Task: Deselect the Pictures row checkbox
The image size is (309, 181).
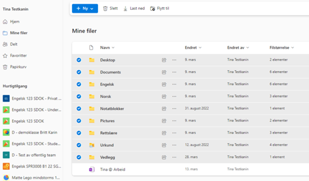Action: 79,121
